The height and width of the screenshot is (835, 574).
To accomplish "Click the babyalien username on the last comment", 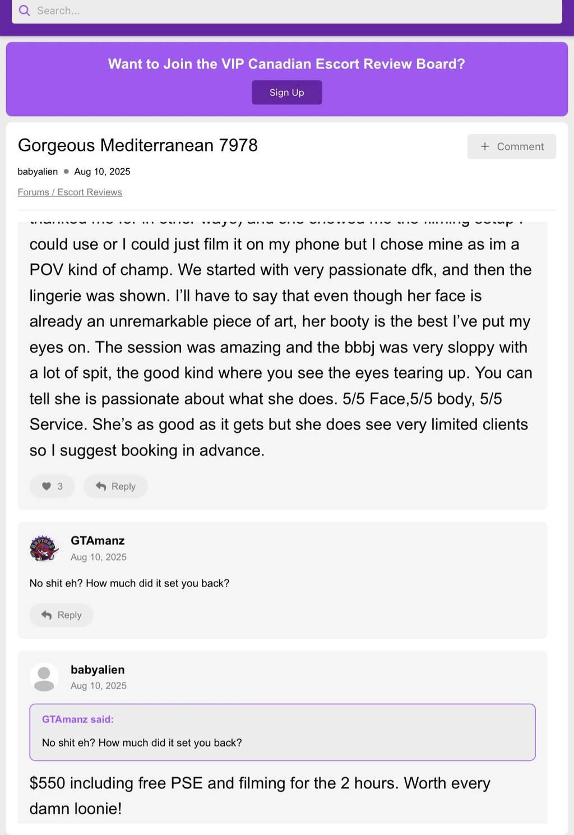I will [98, 670].
